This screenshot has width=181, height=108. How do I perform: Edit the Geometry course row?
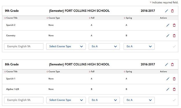[x=168, y=36]
